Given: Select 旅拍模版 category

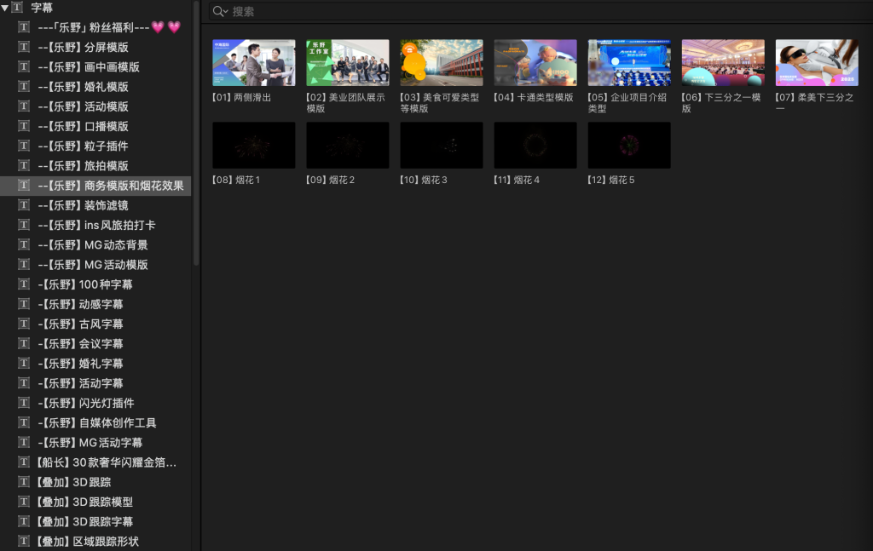Looking at the screenshot, I should [x=95, y=166].
